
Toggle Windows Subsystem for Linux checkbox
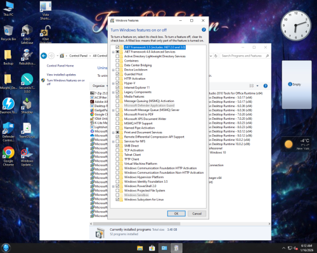point(117,200)
